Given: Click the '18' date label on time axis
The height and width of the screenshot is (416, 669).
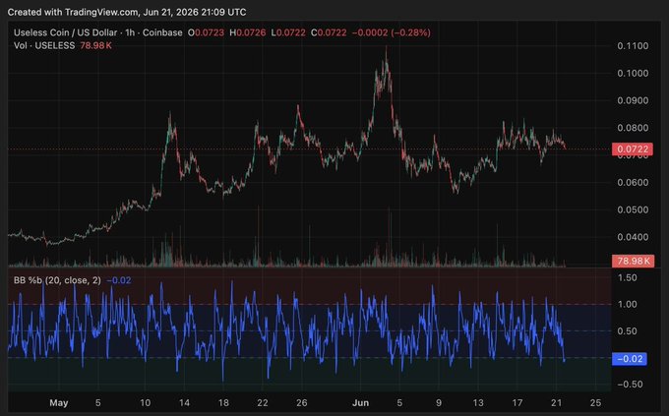Looking at the screenshot, I should click(223, 403).
